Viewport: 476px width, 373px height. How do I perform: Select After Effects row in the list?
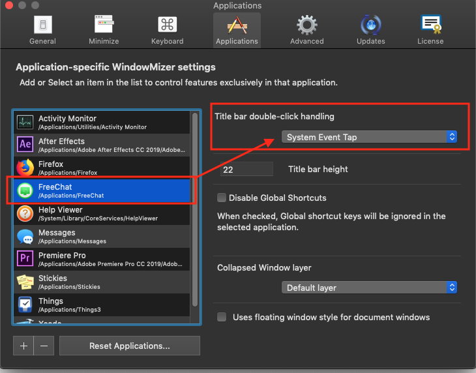[102, 145]
